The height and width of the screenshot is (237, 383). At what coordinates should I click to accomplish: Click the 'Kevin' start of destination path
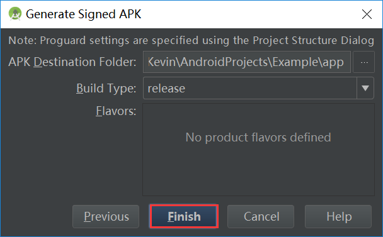tap(162, 62)
